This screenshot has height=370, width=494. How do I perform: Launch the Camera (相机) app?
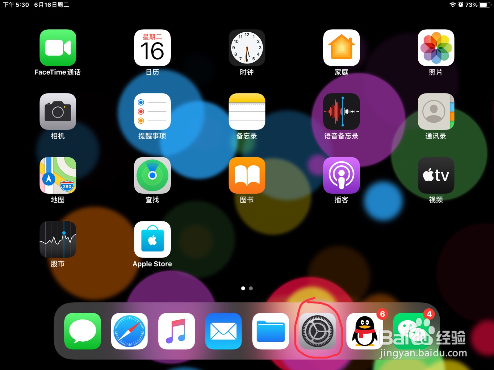[58, 112]
